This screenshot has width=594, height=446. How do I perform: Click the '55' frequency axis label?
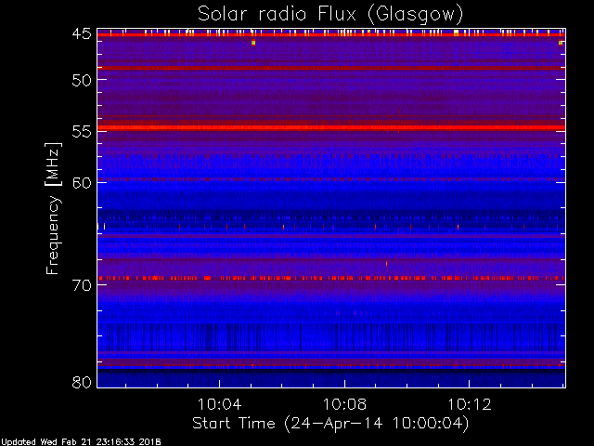click(82, 132)
